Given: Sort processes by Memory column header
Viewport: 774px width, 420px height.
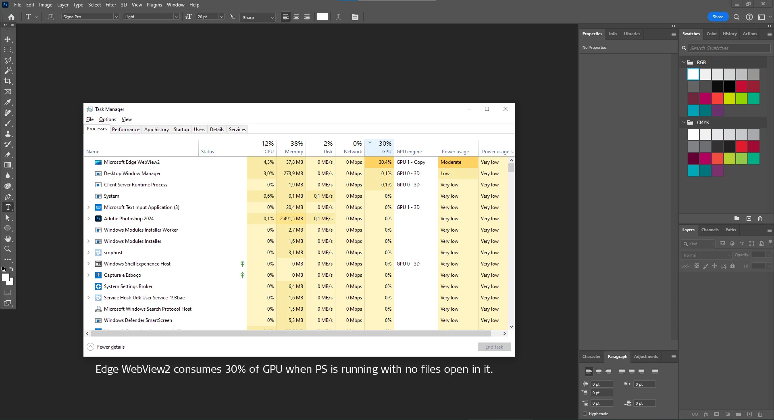Looking at the screenshot, I should (291, 147).
